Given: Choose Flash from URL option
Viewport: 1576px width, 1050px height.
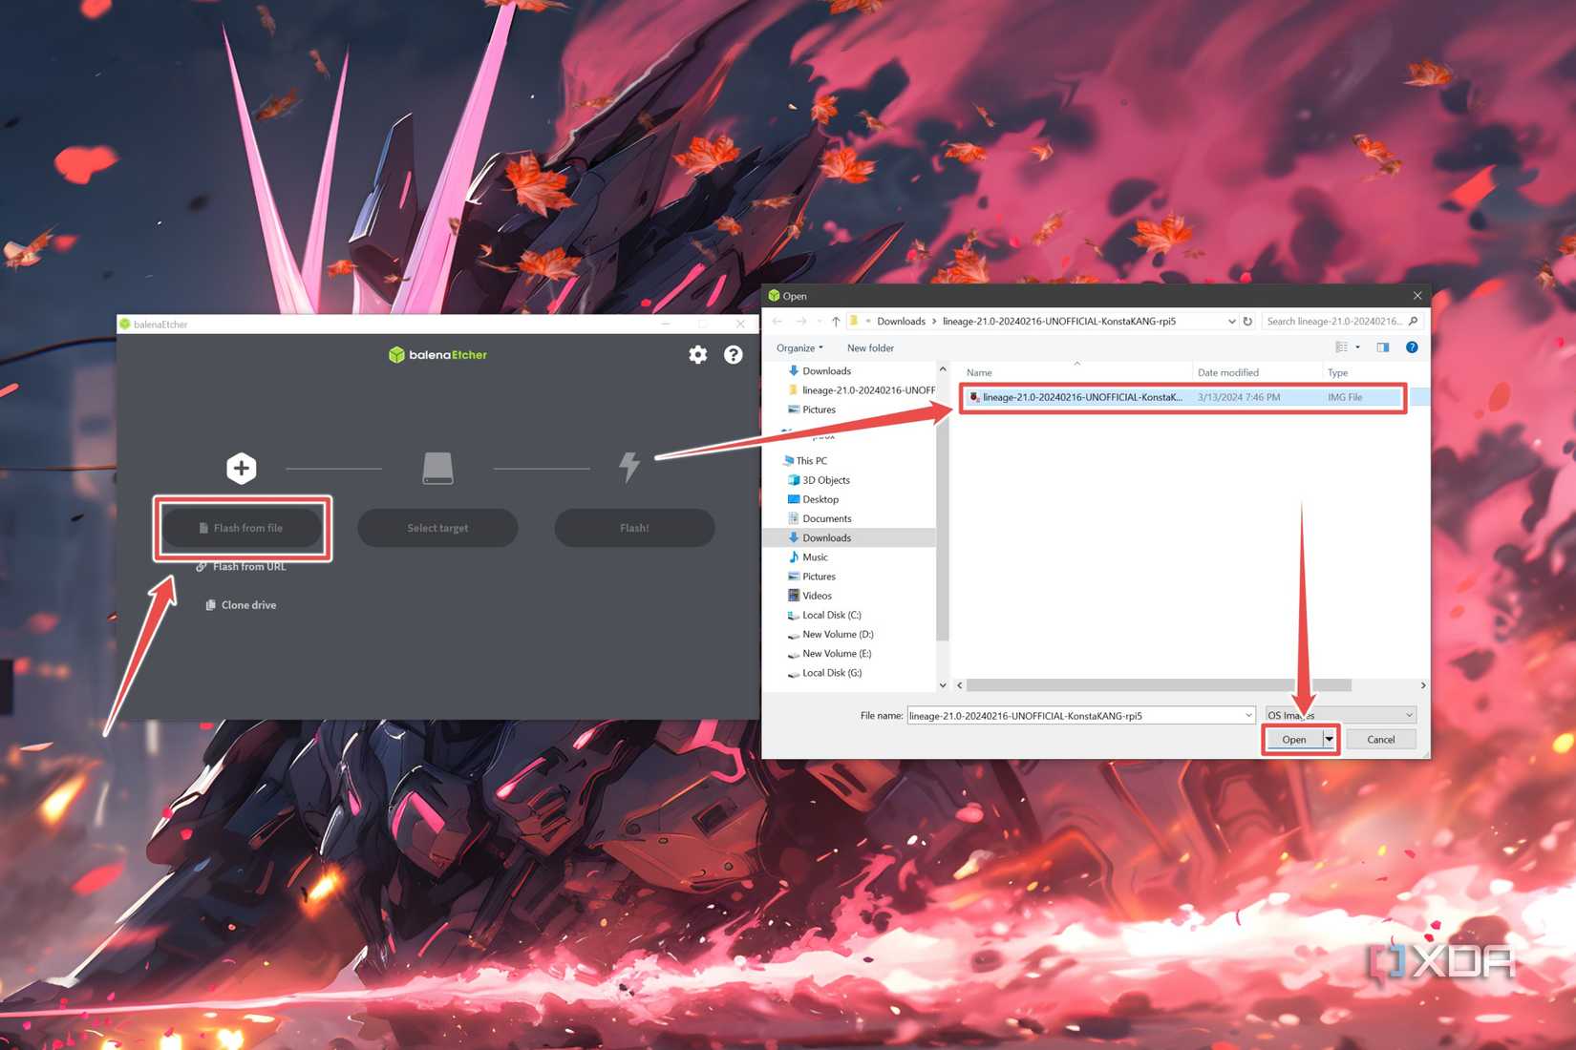Looking at the screenshot, I should coord(241,567).
